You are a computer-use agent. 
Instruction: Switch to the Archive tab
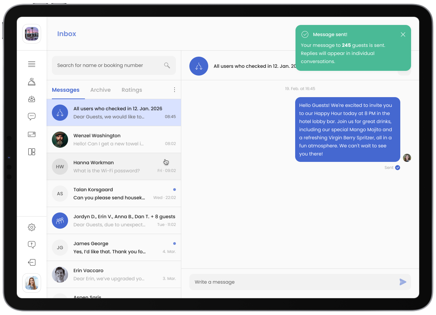coord(100,90)
